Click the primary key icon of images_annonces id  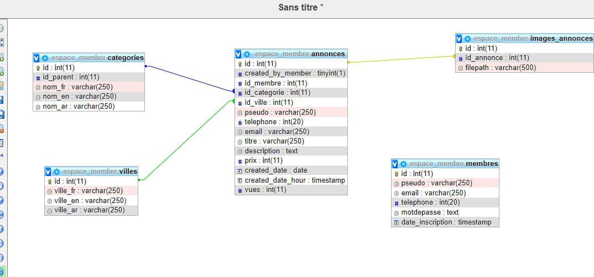click(x=460, y=49)
